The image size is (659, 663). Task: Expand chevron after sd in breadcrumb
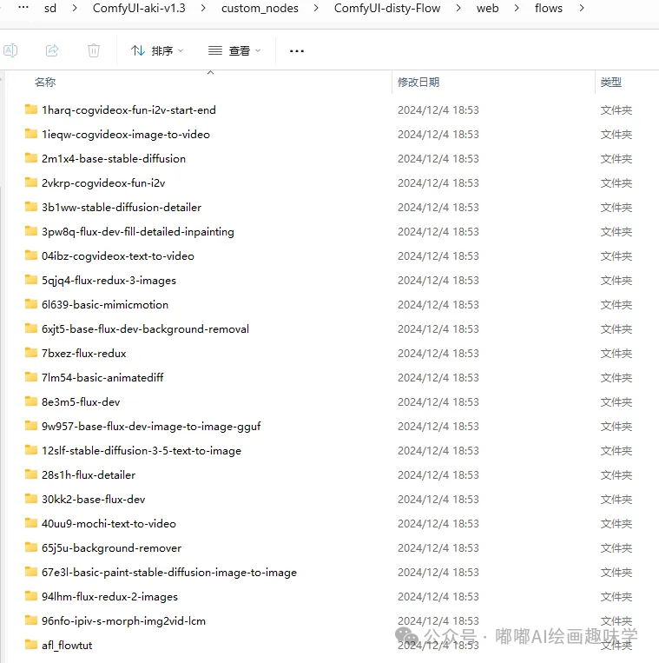75,8
